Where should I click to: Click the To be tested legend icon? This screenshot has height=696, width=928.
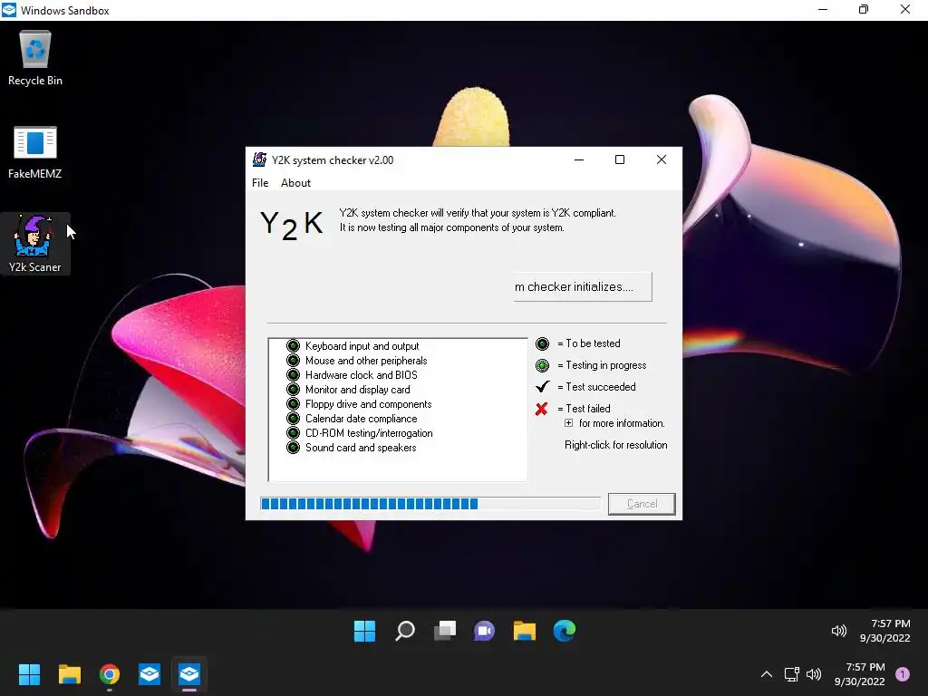click(x=542, y=343)
